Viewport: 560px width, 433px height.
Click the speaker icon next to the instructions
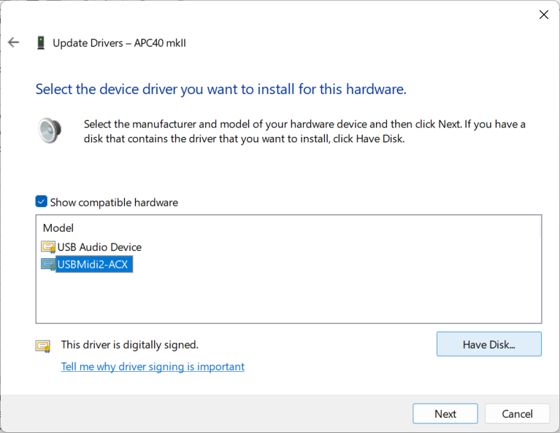[x=49, y=130]
